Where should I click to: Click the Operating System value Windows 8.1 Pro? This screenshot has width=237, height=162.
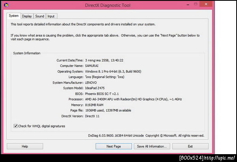(113, 72)
